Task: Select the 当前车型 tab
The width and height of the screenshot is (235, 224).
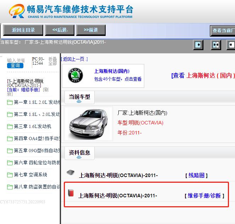Action: (x=79, y=97)
